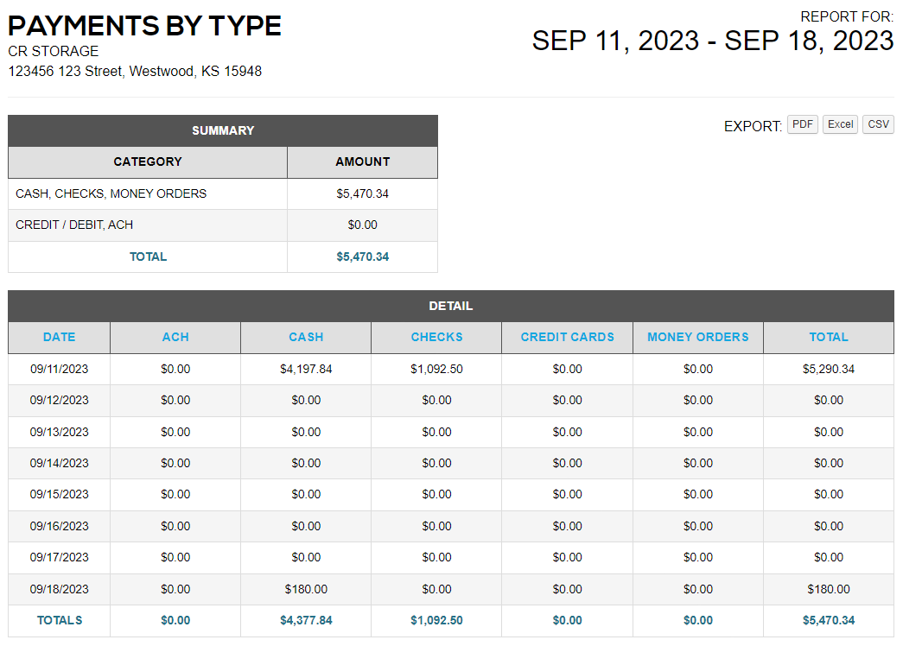Select the CREDIT / DEBIT, ACH row

pyautogui.click(x=223, y=225)
